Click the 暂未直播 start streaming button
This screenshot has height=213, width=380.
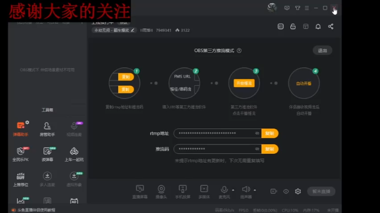(x=321, y=192)
